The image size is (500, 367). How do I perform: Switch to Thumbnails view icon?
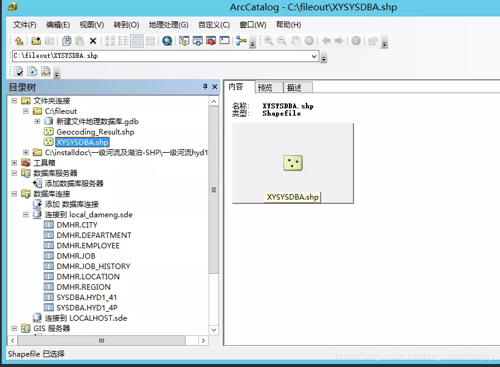tap(150, 41)
